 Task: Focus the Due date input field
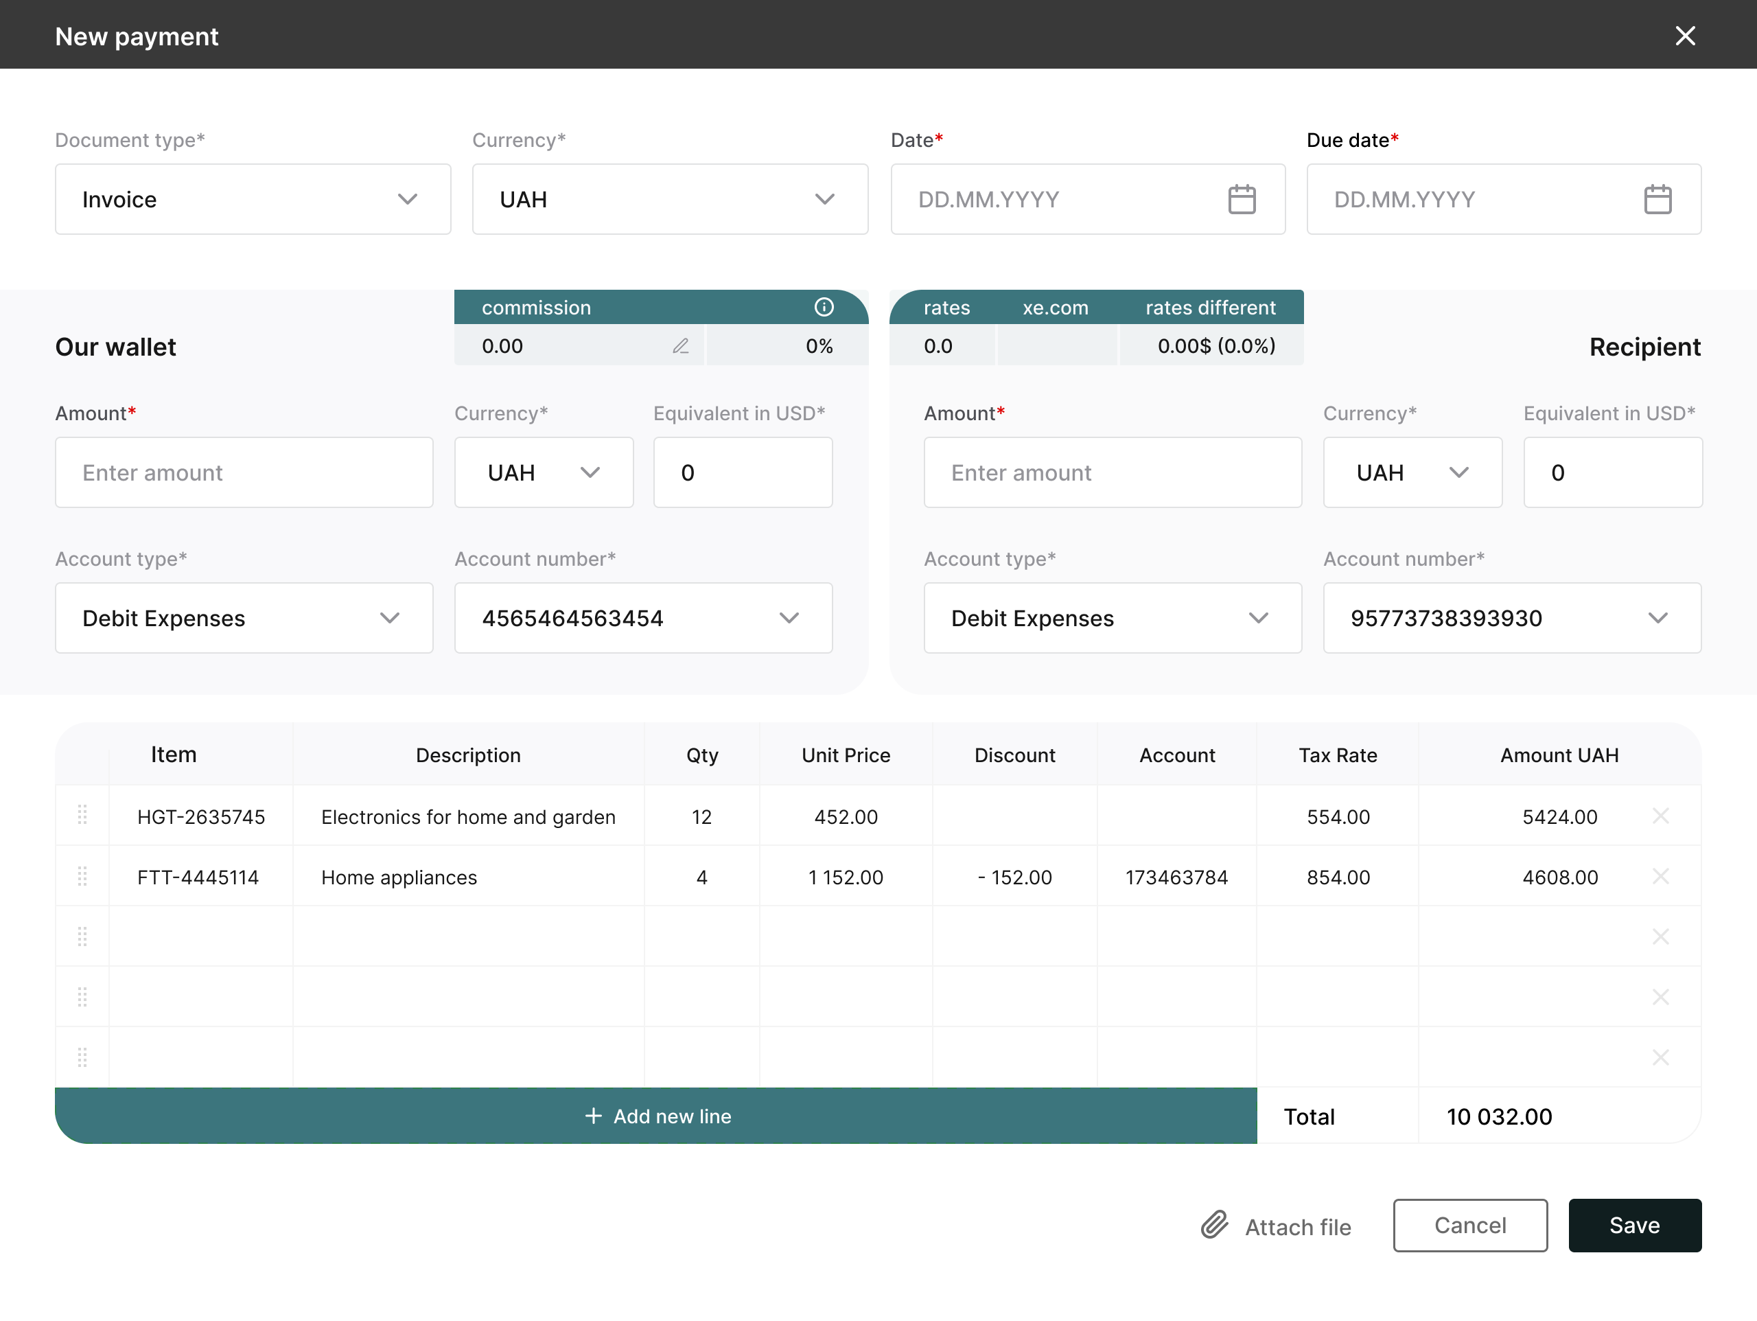pos(1504,198)
